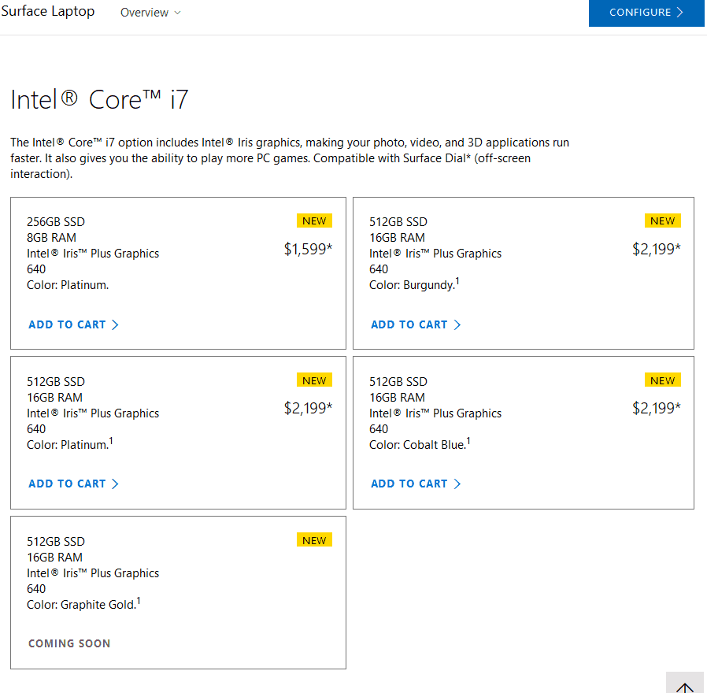Click the footnote 1 superscript after Graphite Gold
The height and width of the screenshot is (693, 707).
tap(139, 601)
